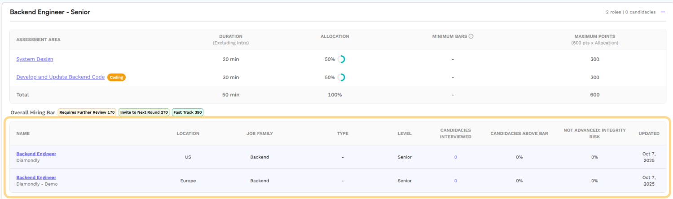The width and height of the screenshot is (673, 199).
Task: Collapse the Backend Engineer - Senior section
Action: (663, 12)
